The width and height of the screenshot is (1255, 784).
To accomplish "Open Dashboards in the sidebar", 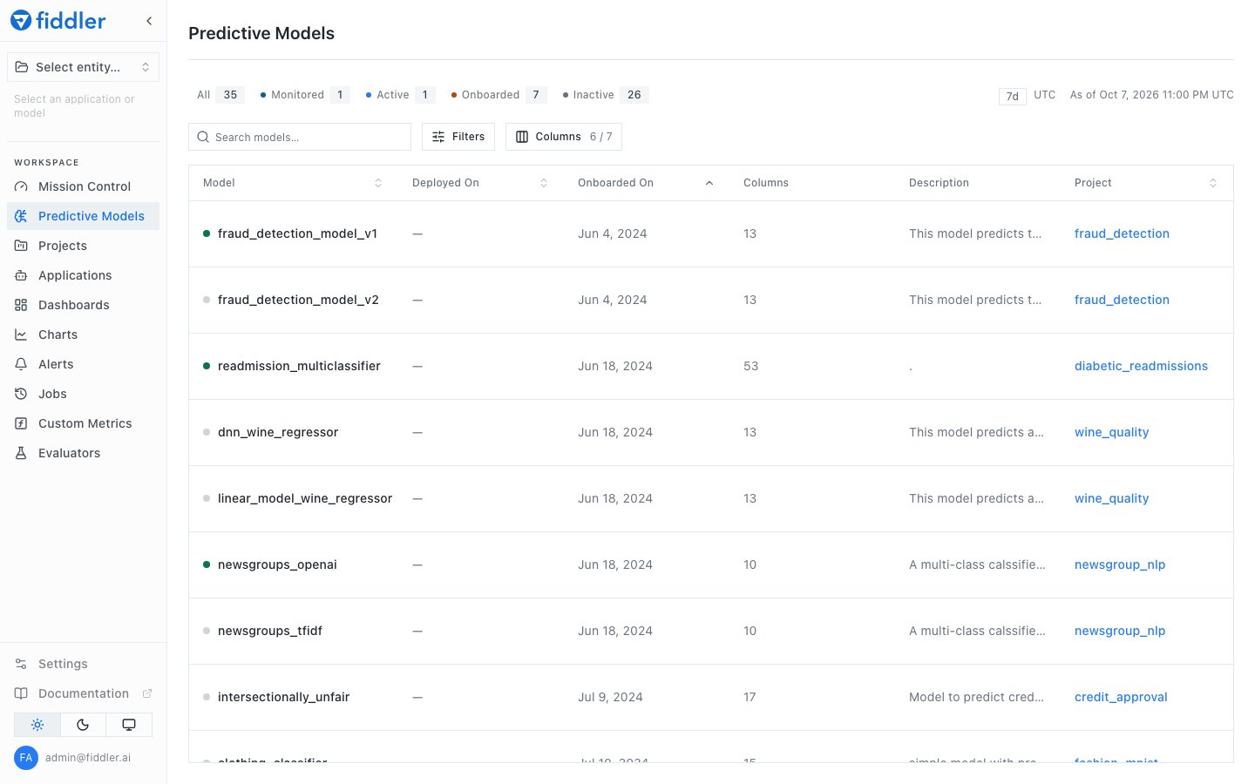I will pyautogui.click(x=84, y=305).
